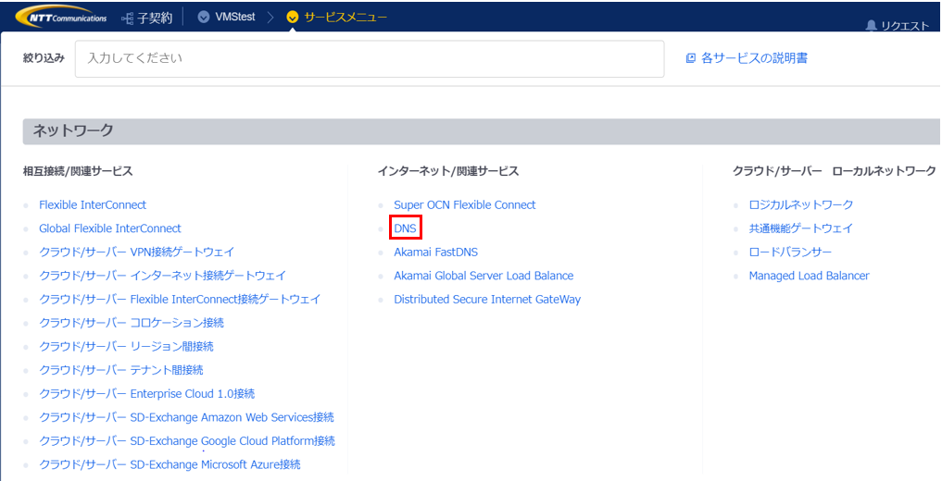Open Distributed Secure Internet GateWay
This screenshot has height=481, width=942.
(487, 300)
